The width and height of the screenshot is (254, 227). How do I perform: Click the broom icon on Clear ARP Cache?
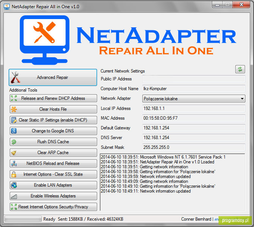(x=14, y=153)
